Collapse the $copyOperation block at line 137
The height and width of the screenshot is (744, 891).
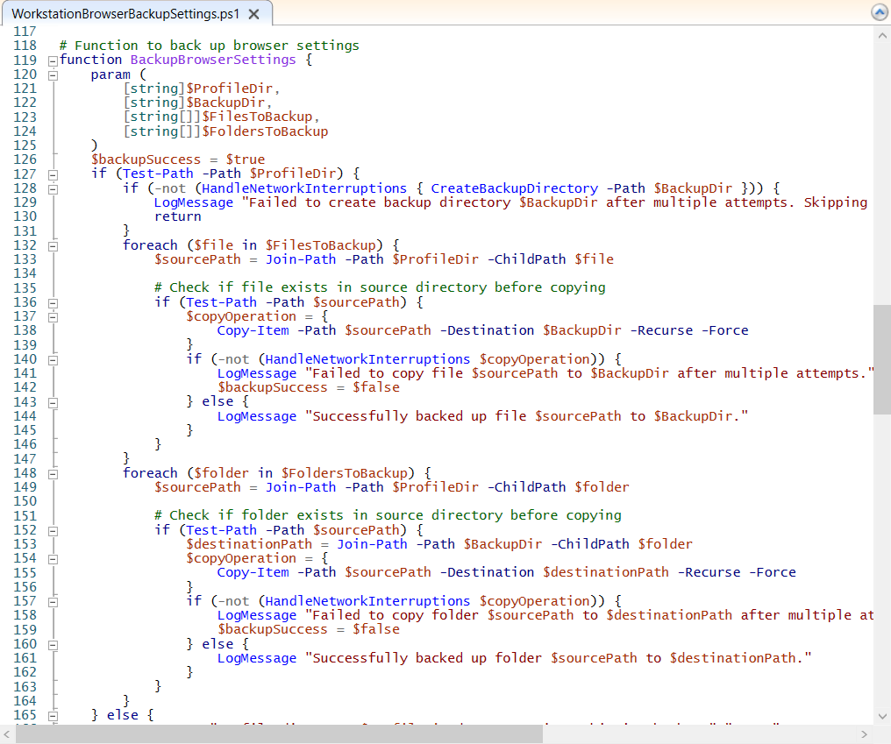pyautogui.click(x=53, y=317)
